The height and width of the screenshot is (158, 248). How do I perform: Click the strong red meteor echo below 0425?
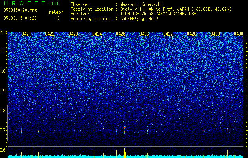125,130
